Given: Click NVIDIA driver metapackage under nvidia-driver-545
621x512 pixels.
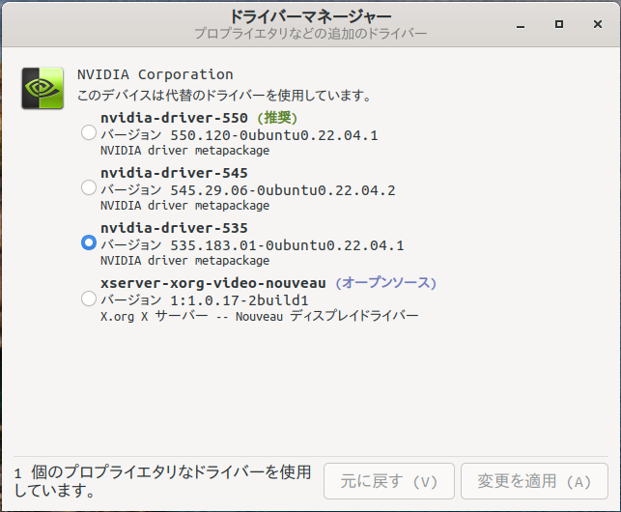Looking at the screenshot, I should [185, 206].
